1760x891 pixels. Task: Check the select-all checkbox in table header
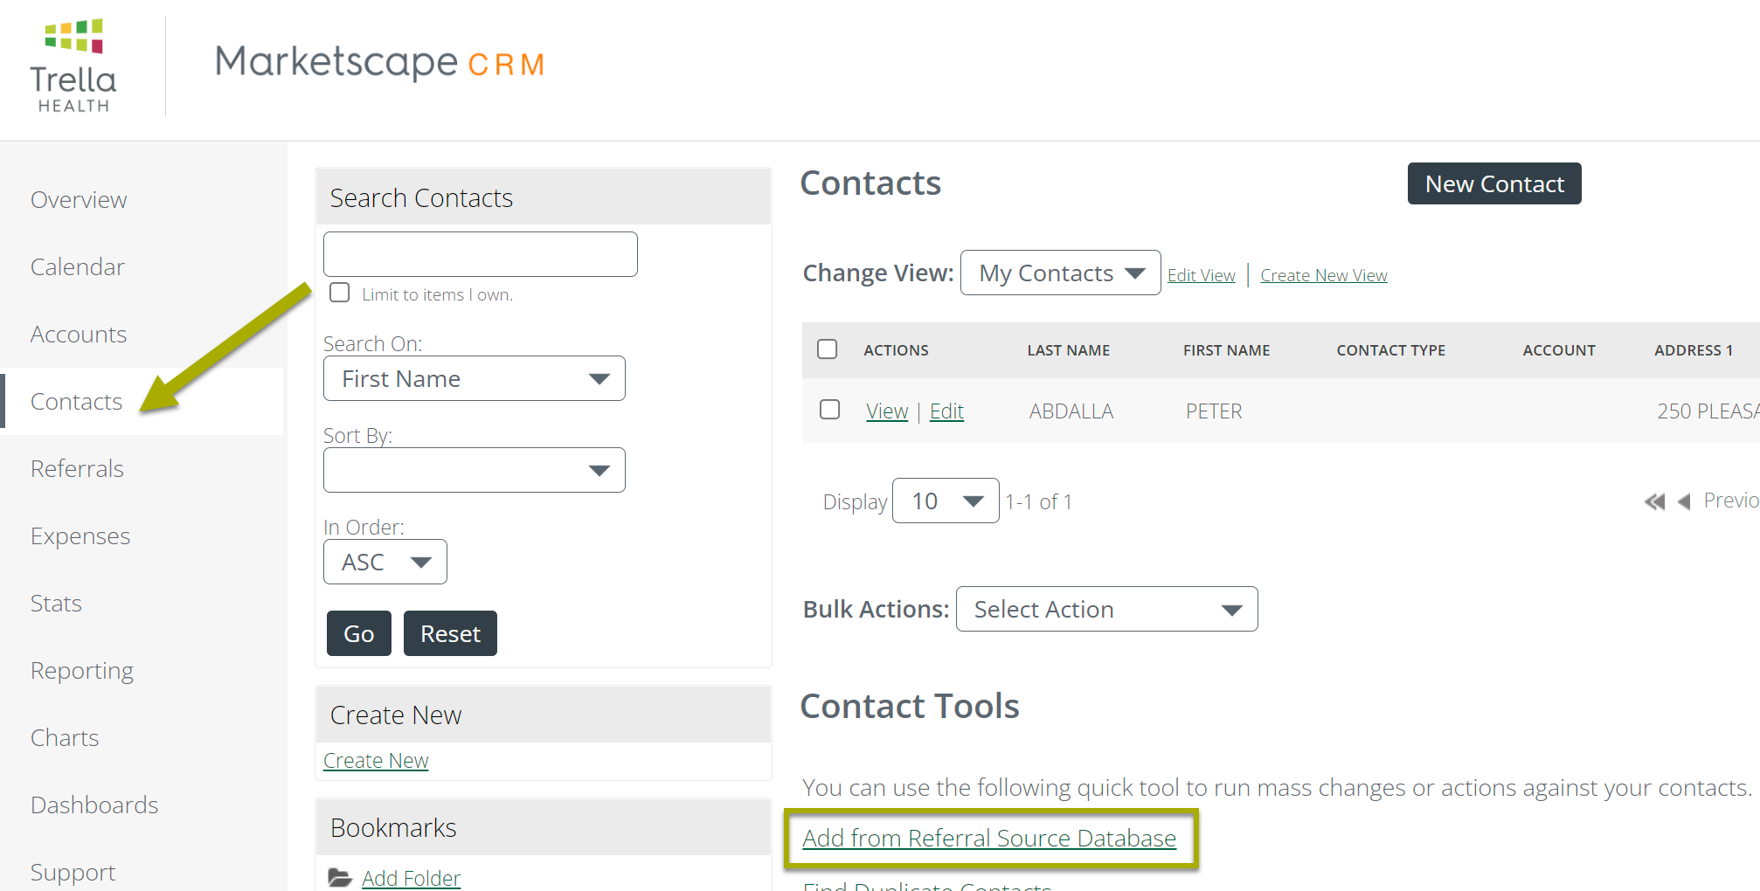828,349
